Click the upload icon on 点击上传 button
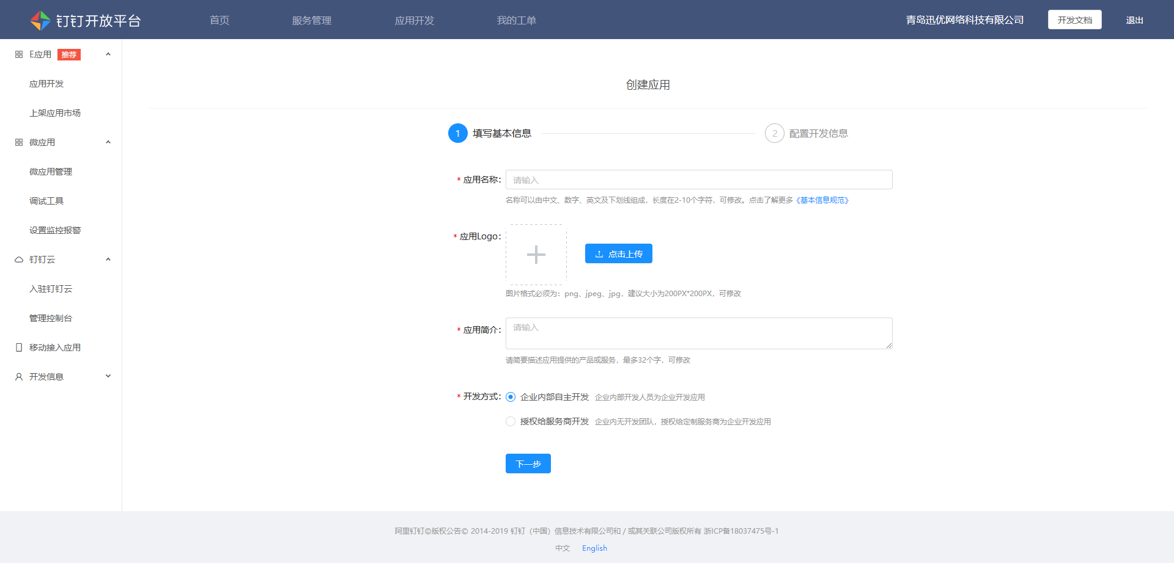Image resolution: width=1174 pixels, height=563 pixels. point(599,253)
